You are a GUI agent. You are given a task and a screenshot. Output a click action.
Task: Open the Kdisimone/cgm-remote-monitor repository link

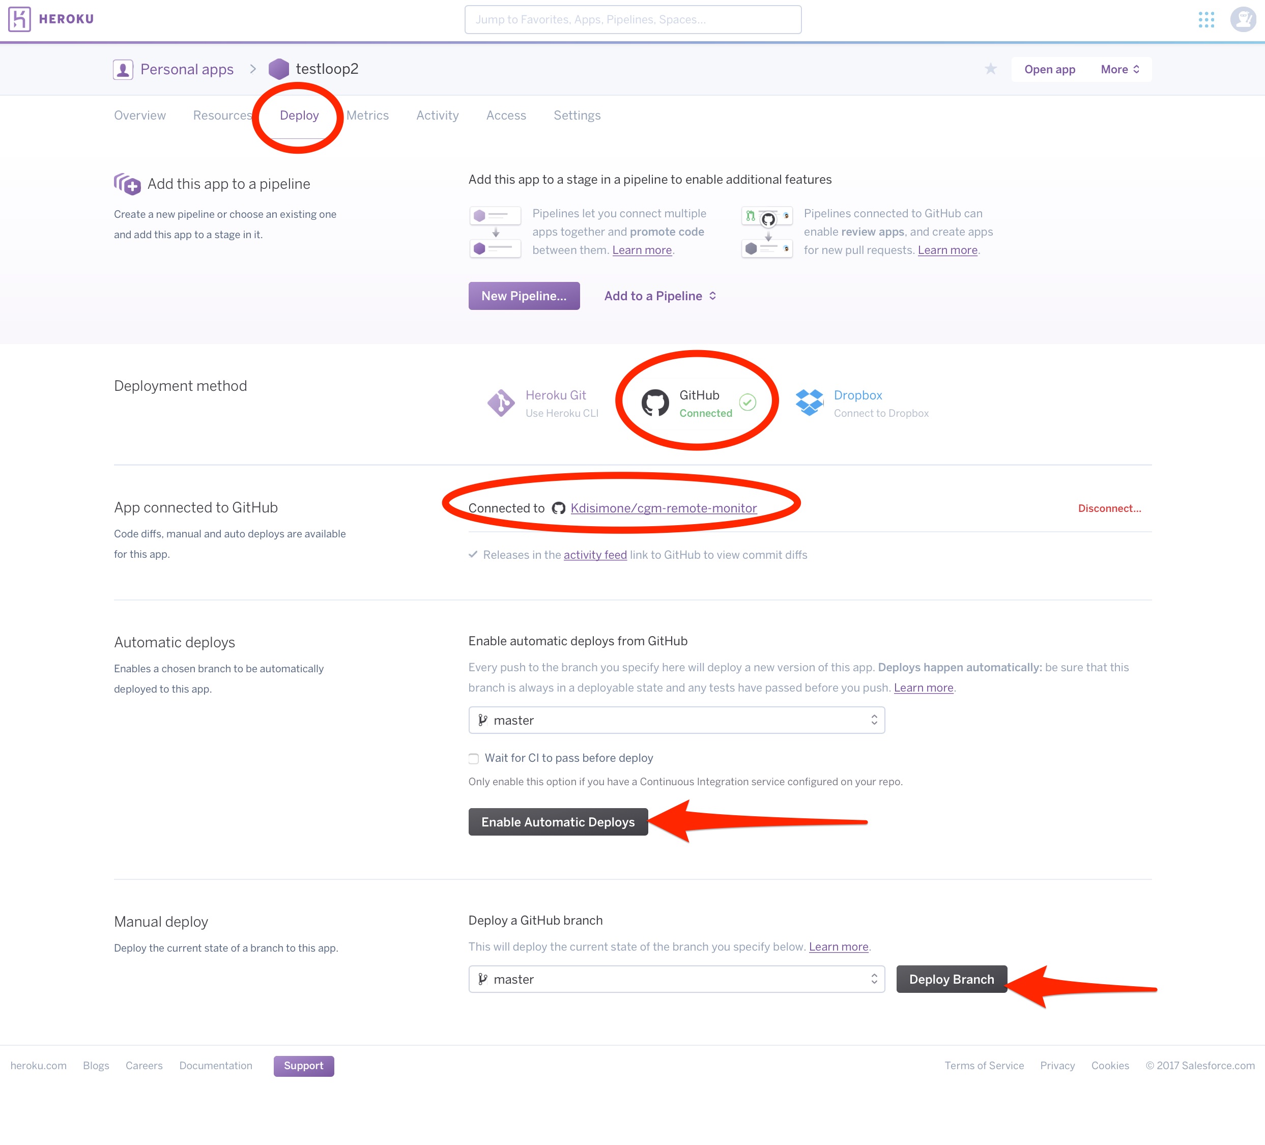(x=664, y=508)
